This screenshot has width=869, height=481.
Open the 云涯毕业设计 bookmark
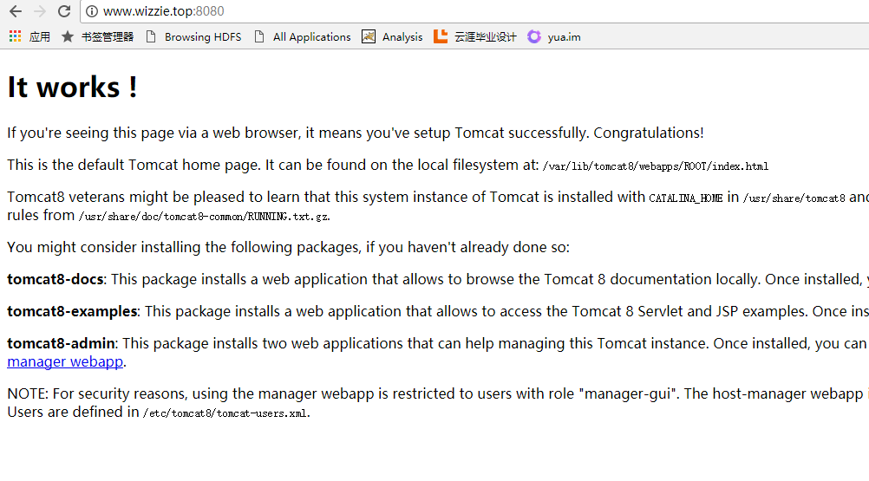pos(475,36)
